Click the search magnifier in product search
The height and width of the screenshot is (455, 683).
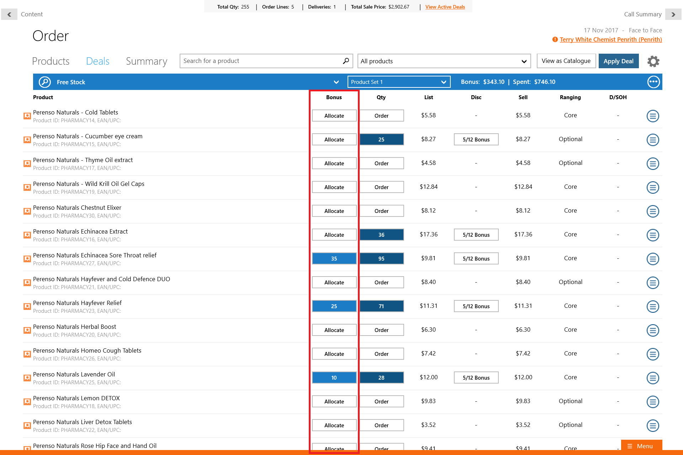click(346, 61)
